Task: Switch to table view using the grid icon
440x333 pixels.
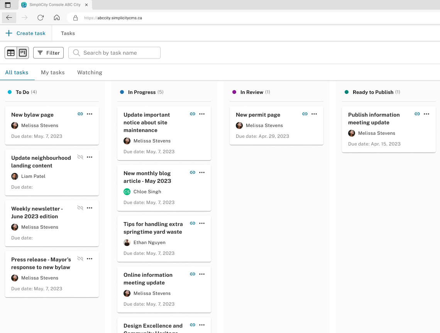Action: tap(11, 52)
